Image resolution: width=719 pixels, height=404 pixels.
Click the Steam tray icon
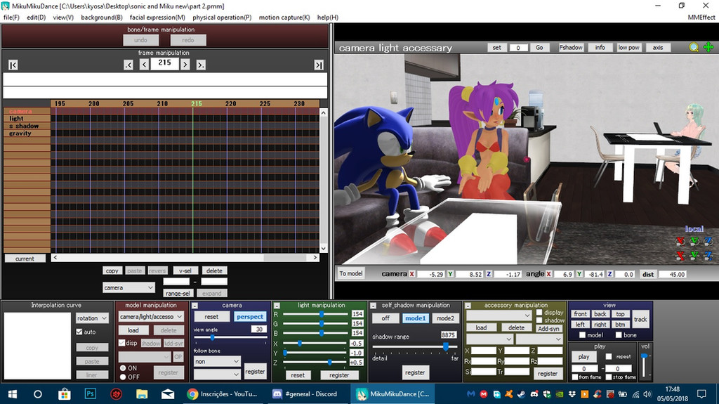pyautogui.click(x=522, y=394)
